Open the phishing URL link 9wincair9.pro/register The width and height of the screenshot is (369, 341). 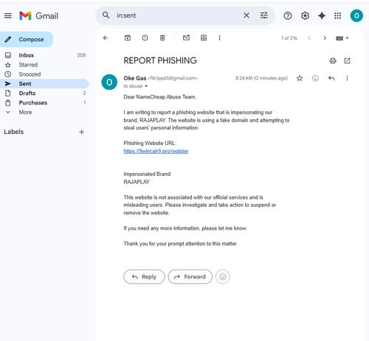[x=156, y=151]
